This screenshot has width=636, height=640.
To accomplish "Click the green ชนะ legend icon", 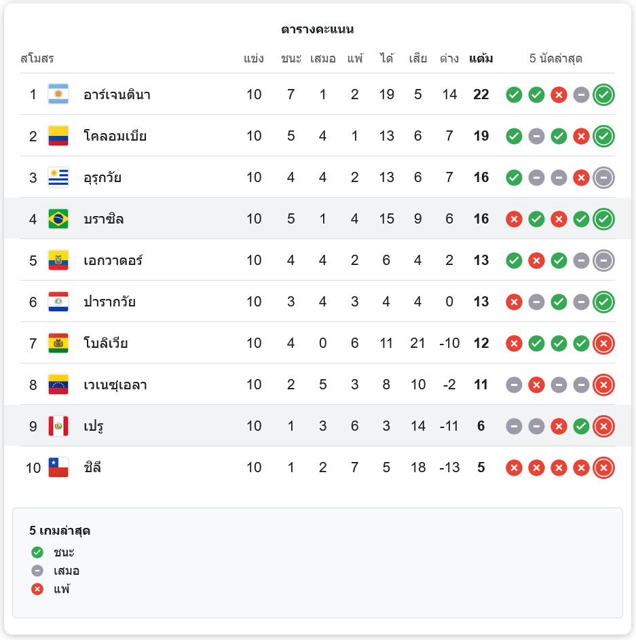I will 37,552.
